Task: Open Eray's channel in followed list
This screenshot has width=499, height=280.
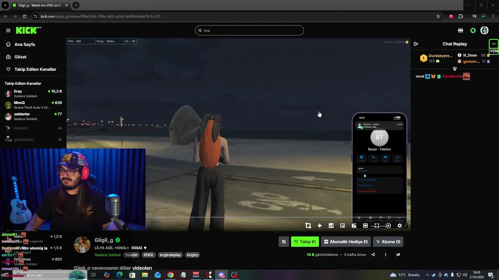Action: coord(33,93)
